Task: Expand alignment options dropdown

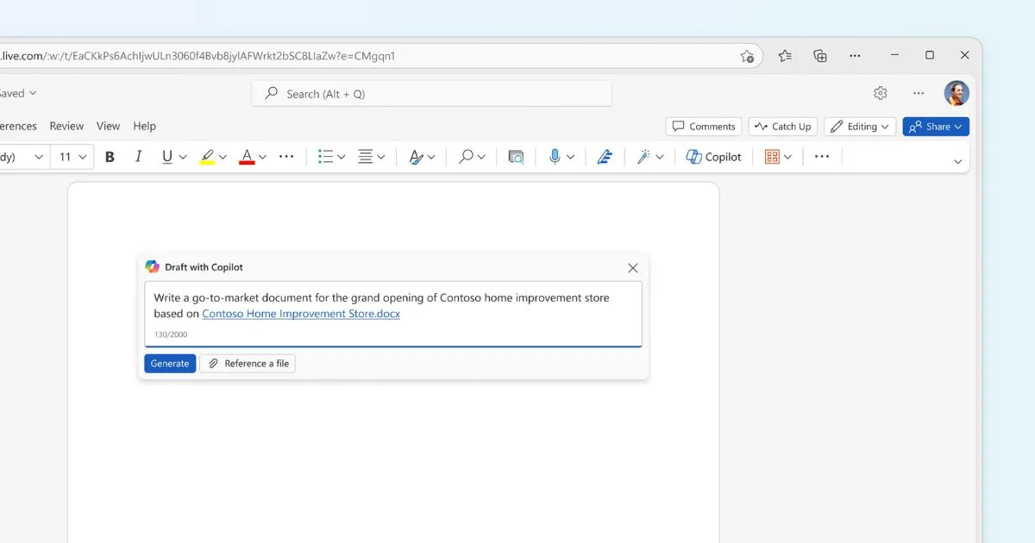Action: pyautogui.click(x=381, y=157)
